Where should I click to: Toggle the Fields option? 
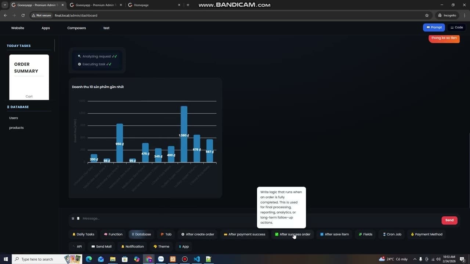(x=365, y=234)
